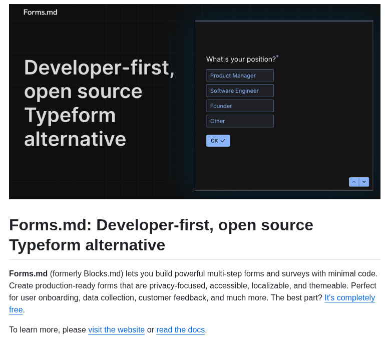Click the bold "Forms.md" word in paragraph

pos(28,273)
